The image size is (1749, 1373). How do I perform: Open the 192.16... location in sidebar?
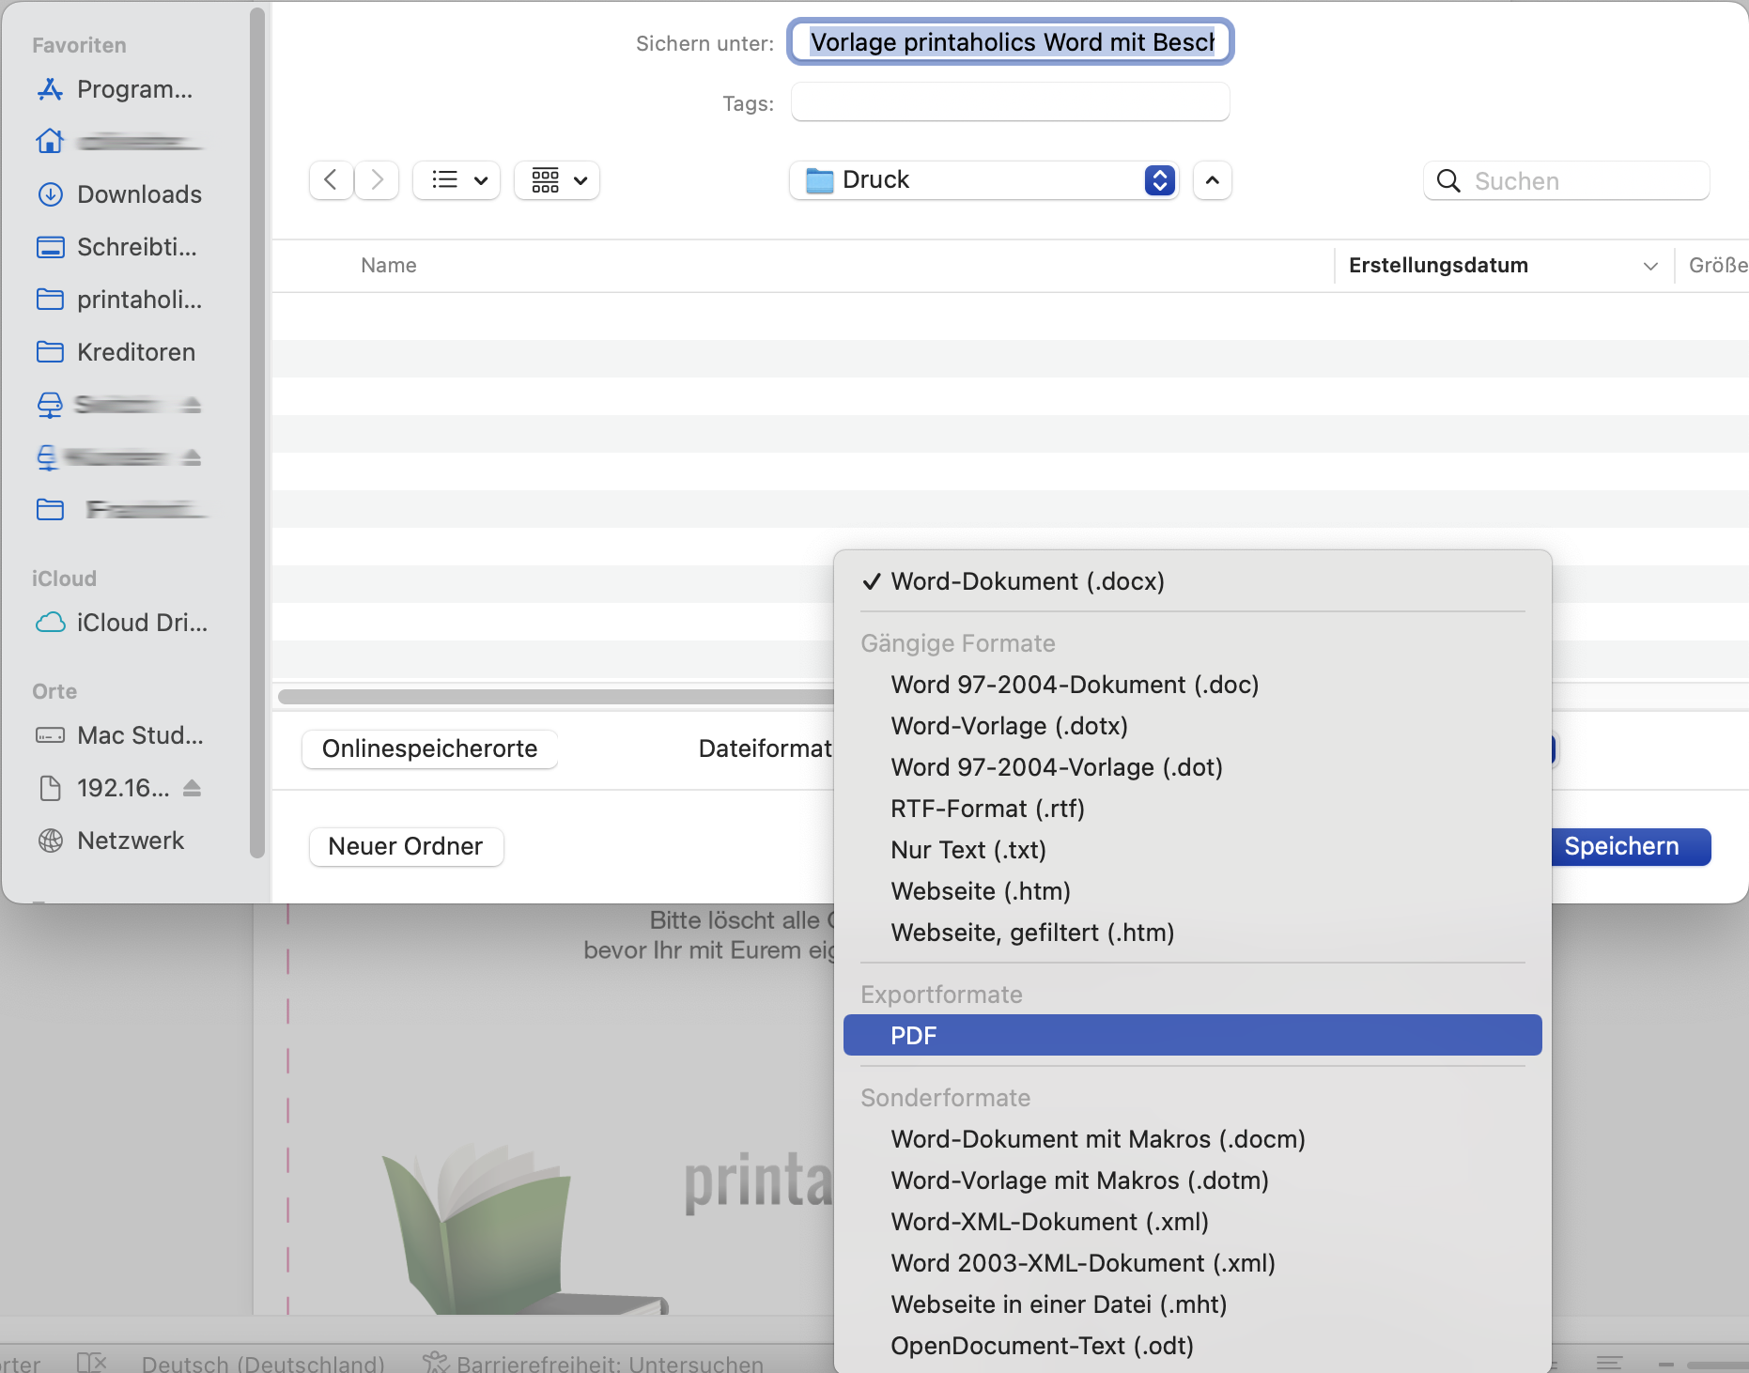[103, 788]
